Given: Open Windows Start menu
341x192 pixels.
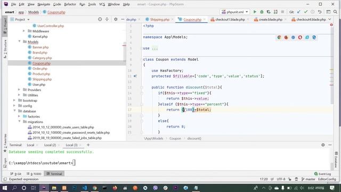Looking at the screenshot, I should coord(4,188).
